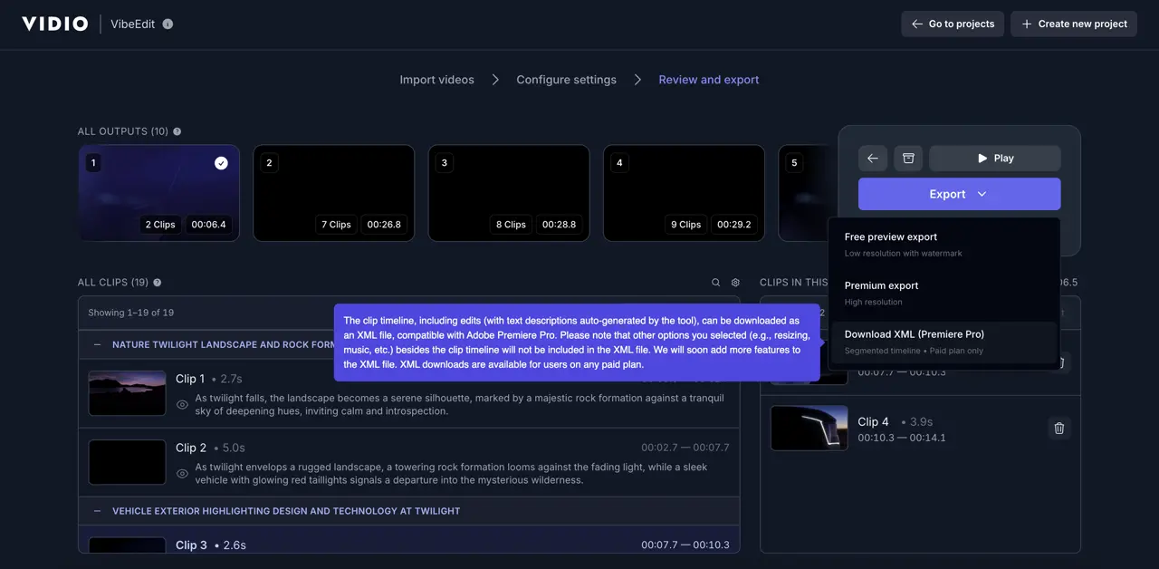The width and height of the screenshot is (1159, 569).
Task: Click 00:26.8 duration on output 2
Action: point(384,225)
